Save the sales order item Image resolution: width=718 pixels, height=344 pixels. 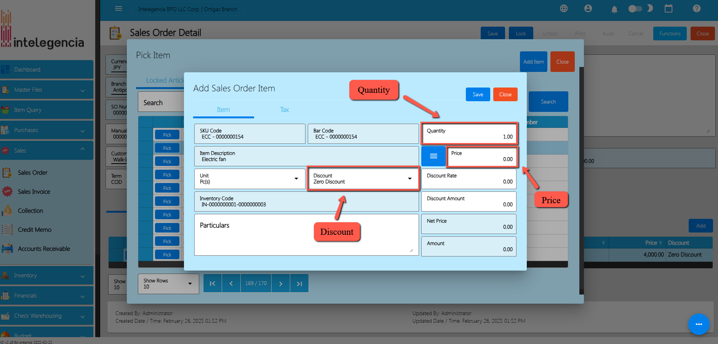click(478, 94)
